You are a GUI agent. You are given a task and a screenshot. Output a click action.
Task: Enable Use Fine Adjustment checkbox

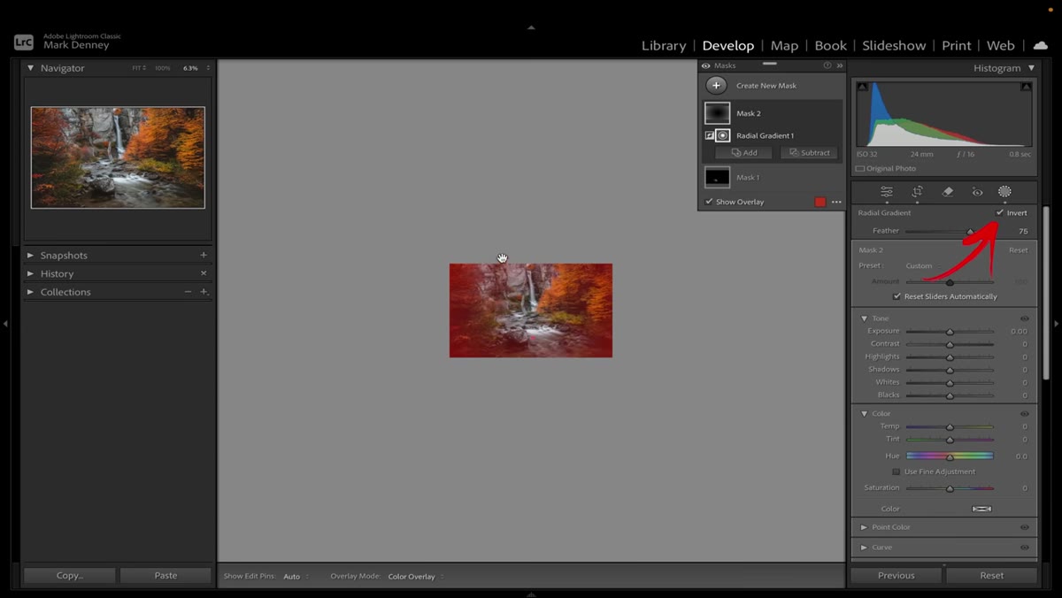coord(897,471)
